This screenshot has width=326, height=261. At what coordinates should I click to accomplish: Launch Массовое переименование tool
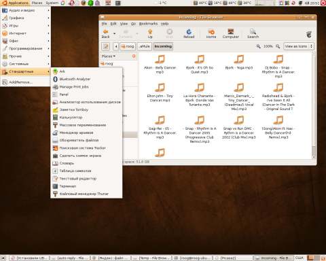[x=86, y=125]
